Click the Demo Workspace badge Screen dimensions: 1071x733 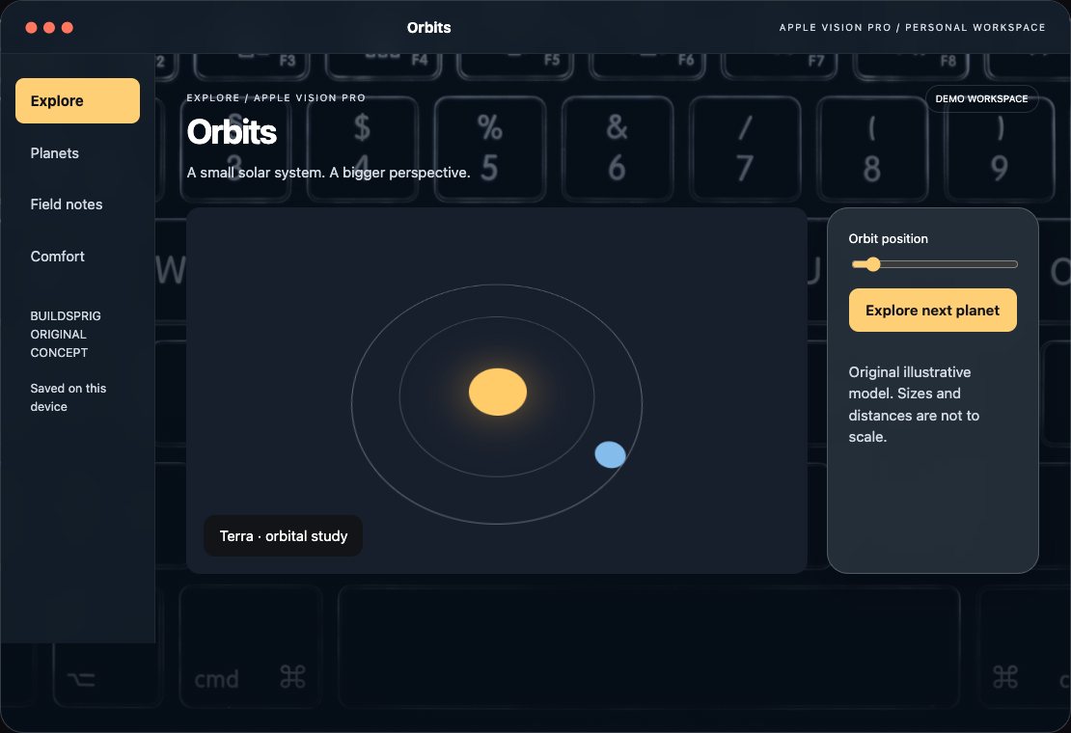(981, 99)
